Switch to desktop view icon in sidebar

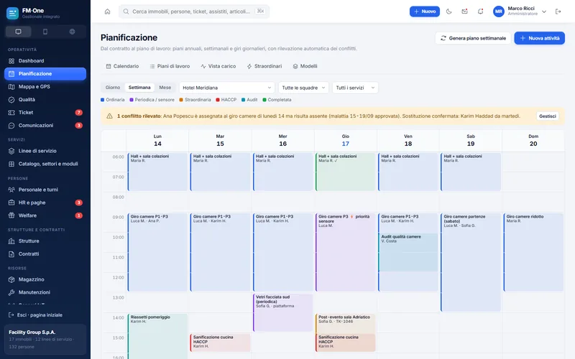(x=19, y=32)
